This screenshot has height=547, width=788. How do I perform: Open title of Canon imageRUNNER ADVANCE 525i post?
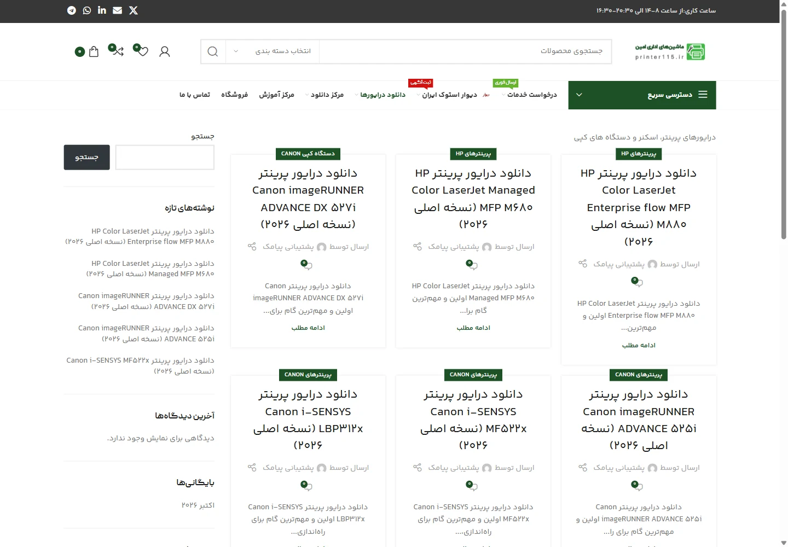click(639, 420)
